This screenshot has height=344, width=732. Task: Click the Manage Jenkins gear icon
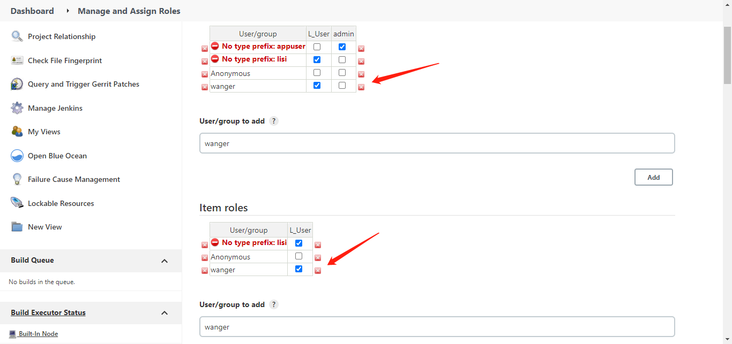coord(17,108)
